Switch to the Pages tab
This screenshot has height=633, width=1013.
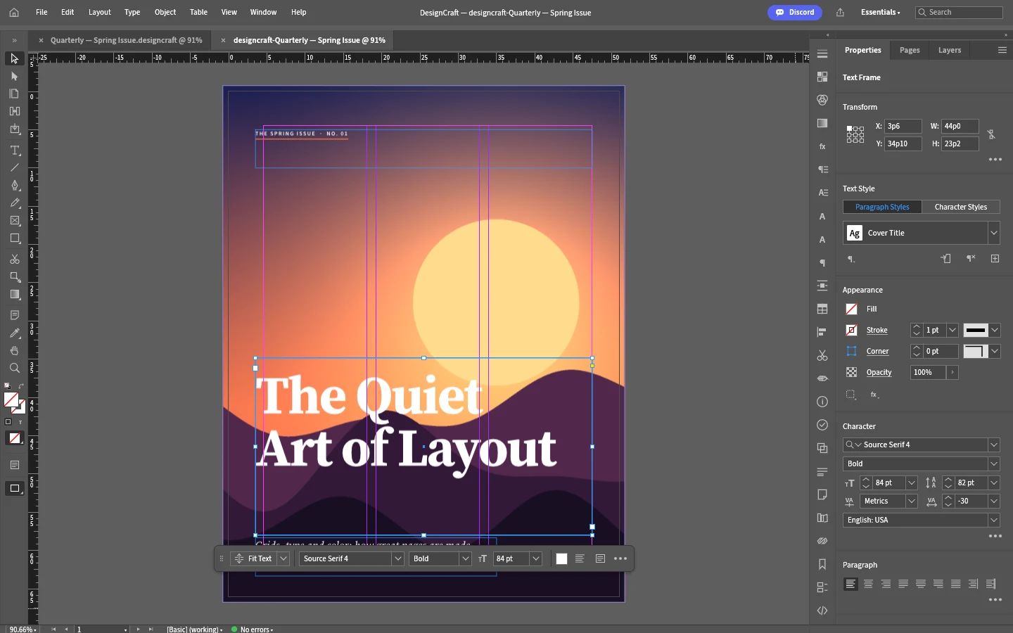(x=910, y=50)
